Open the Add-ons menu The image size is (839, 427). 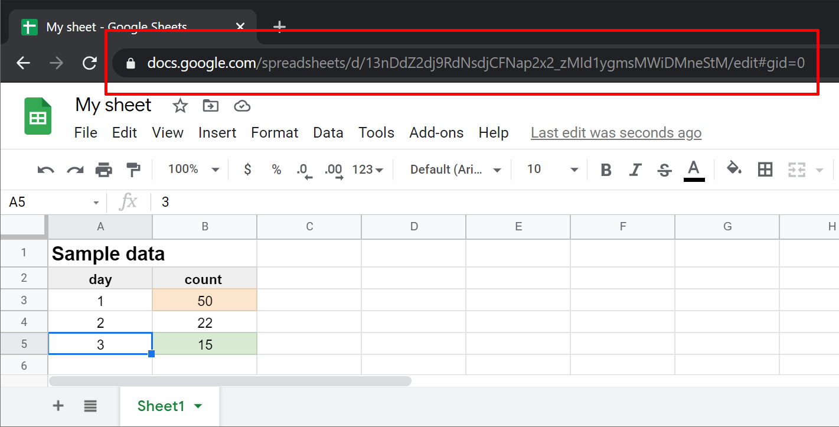[436, 133]
